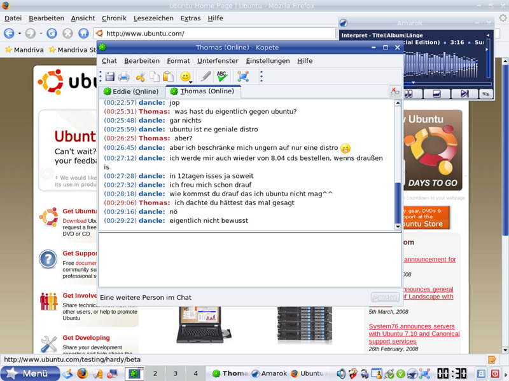Open the smiley emoticon picker in Kopete

pyautogui.click(x=186, y=77)
